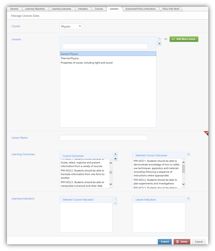
Task: Select Properties of waves lesson
Action: point(108,63)
